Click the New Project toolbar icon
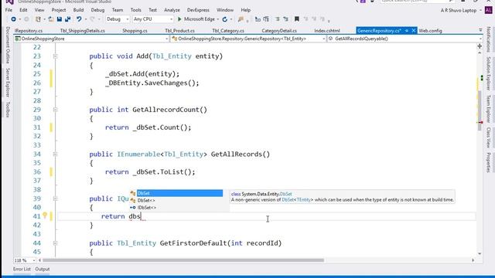This screenshot has height=278, width=495. click(38, 19)
